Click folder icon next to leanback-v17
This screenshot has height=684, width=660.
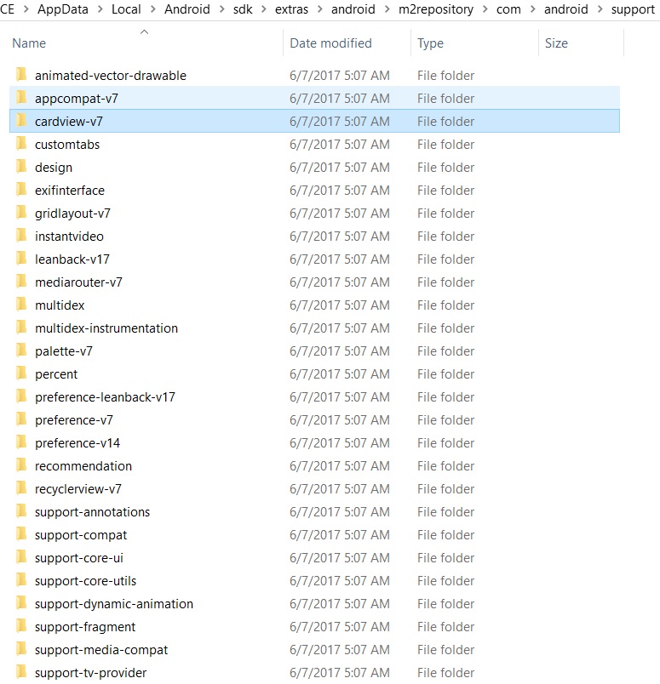coord(21,259)
